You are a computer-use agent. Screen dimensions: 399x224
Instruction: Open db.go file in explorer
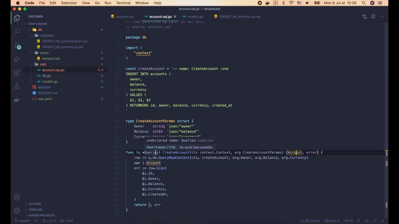pos(46,76)
